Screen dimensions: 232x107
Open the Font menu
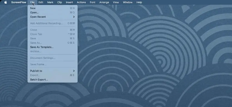click(x=93, y=2)
